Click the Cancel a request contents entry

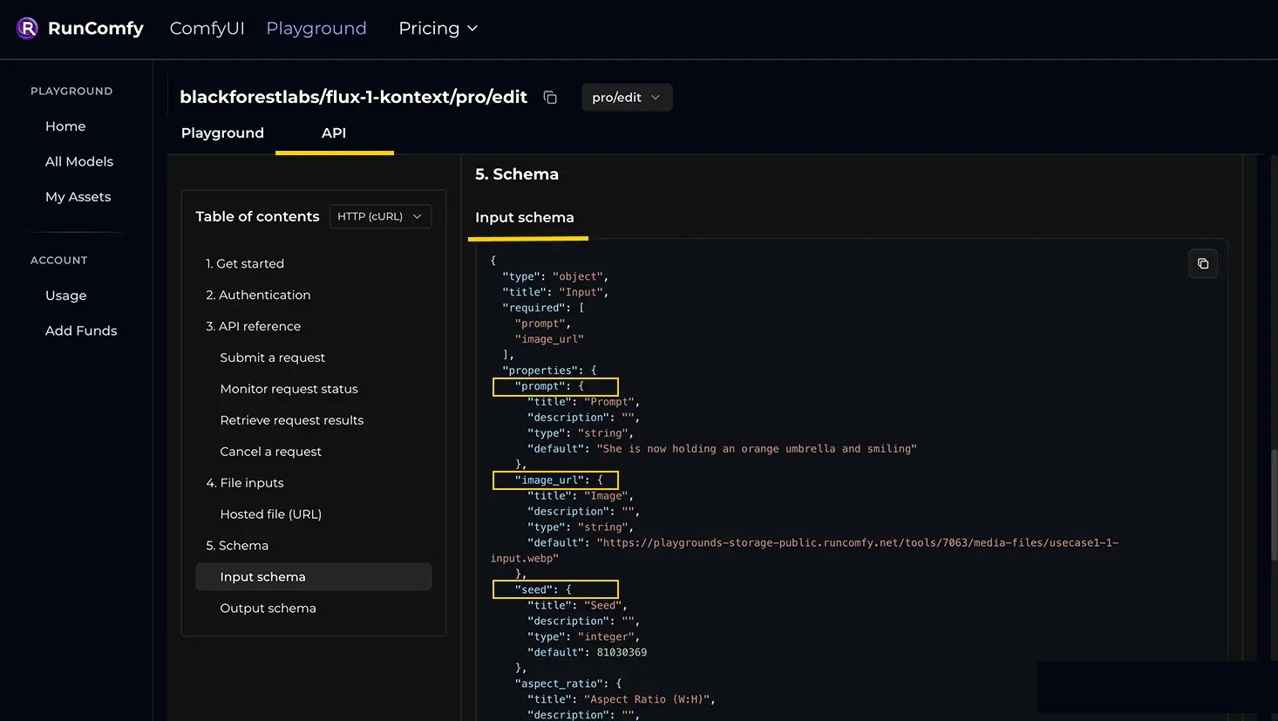coord(272,451)
